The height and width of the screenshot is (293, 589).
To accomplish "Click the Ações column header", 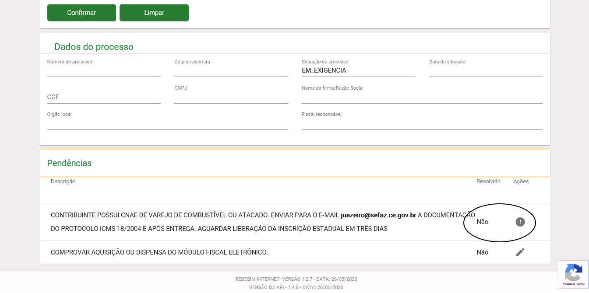I will click(521, 181).
